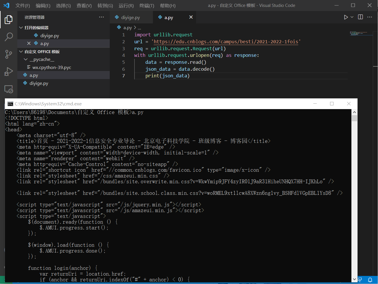
Task: Open wx.cpython-39.pyc in the file tree
Action: point(64,67)
